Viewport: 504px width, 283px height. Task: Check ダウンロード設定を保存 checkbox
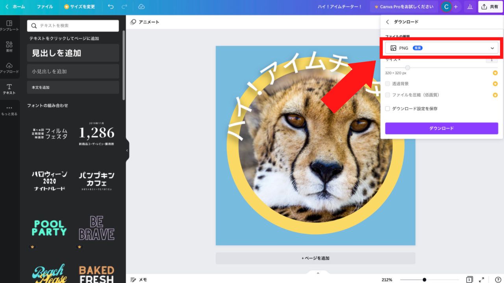[387, 108]
